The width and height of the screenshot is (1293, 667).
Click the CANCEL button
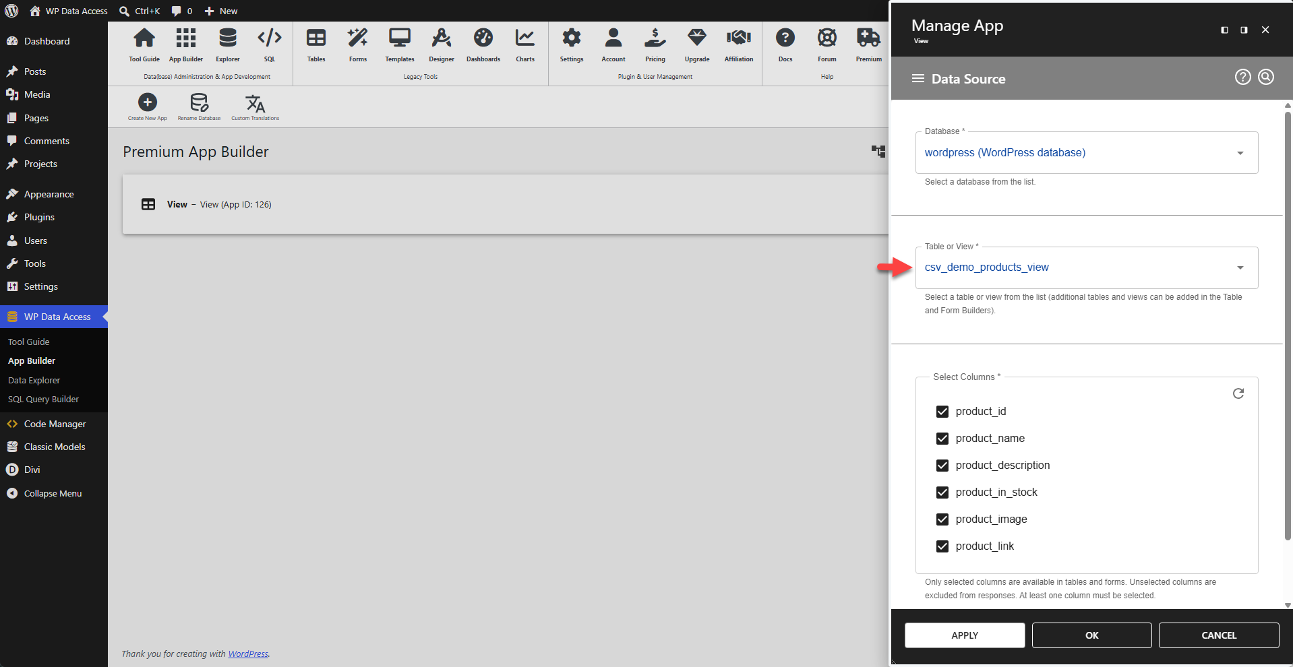click(x=1219, y=635)
